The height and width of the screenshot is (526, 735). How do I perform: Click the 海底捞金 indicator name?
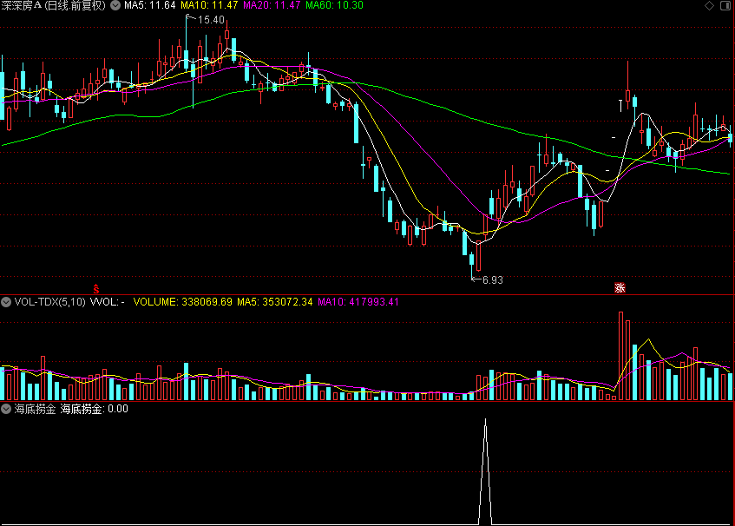coord(36,409)
